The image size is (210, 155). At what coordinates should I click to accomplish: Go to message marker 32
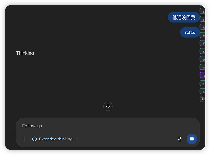tap(203, 83)
